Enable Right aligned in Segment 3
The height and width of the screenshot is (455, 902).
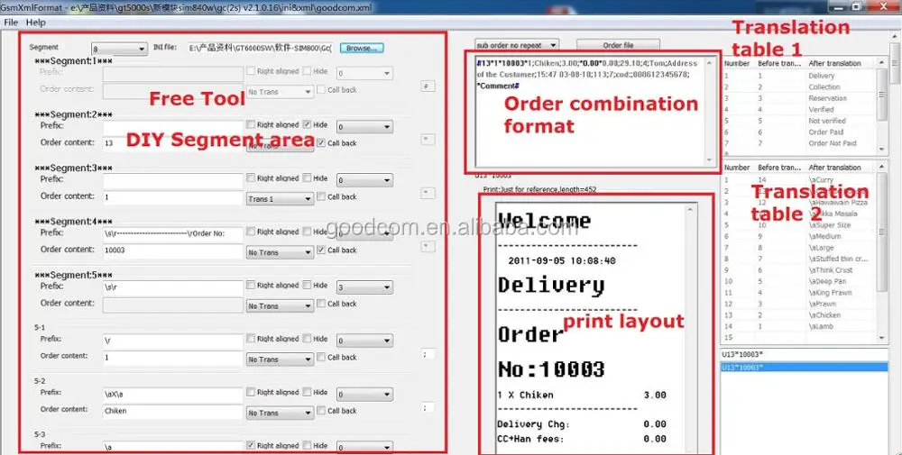[x=251, y=178]
